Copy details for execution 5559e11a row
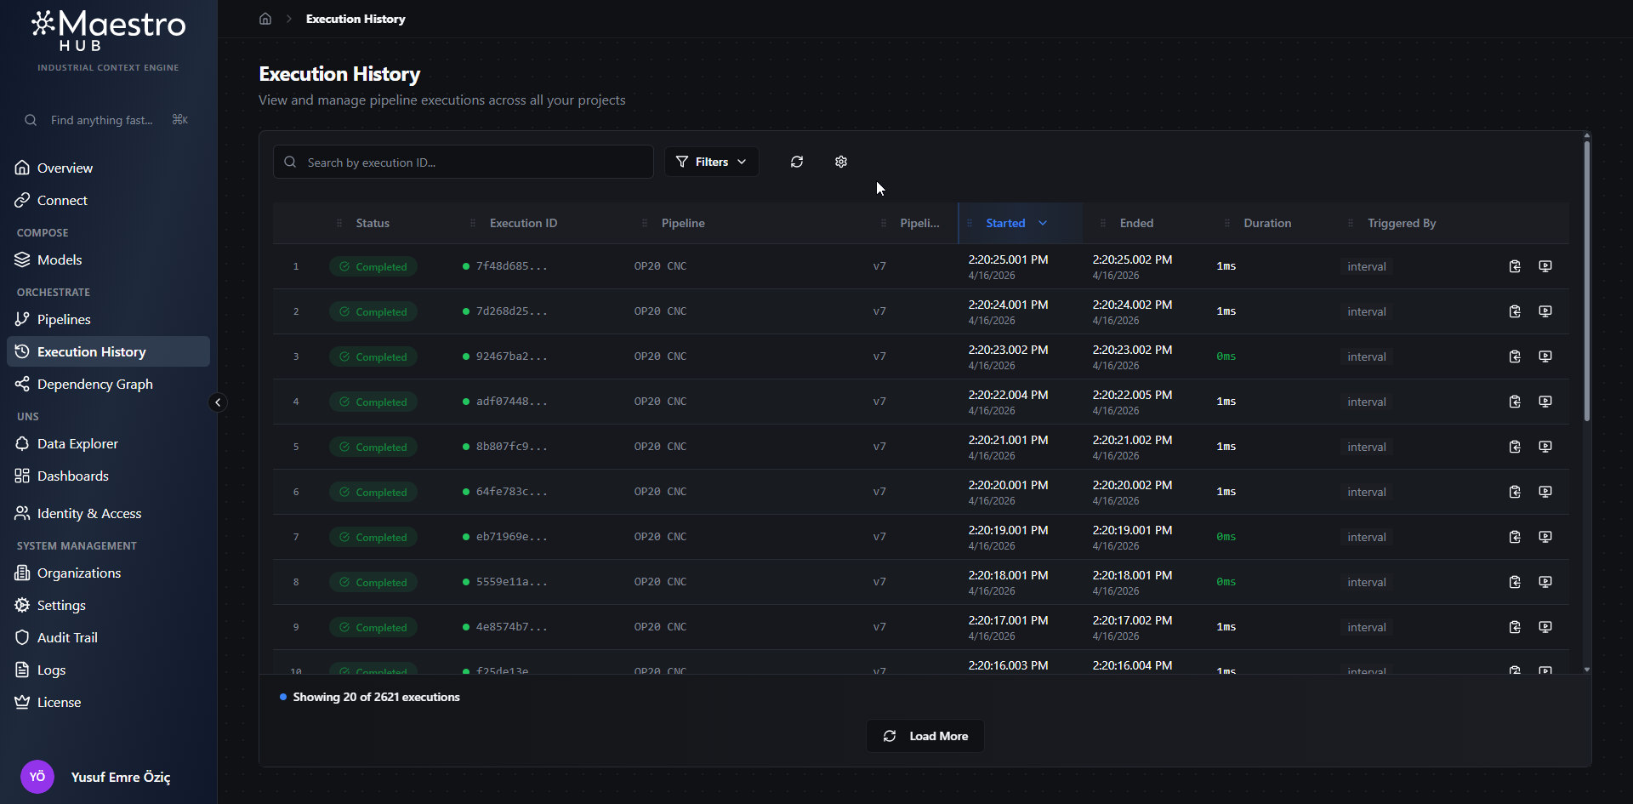The height and width of the screenshot is (804, 1633). [1515, 582]
